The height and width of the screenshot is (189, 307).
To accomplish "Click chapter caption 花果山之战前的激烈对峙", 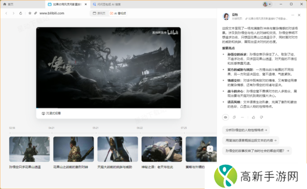I will (x=71, y=167).
